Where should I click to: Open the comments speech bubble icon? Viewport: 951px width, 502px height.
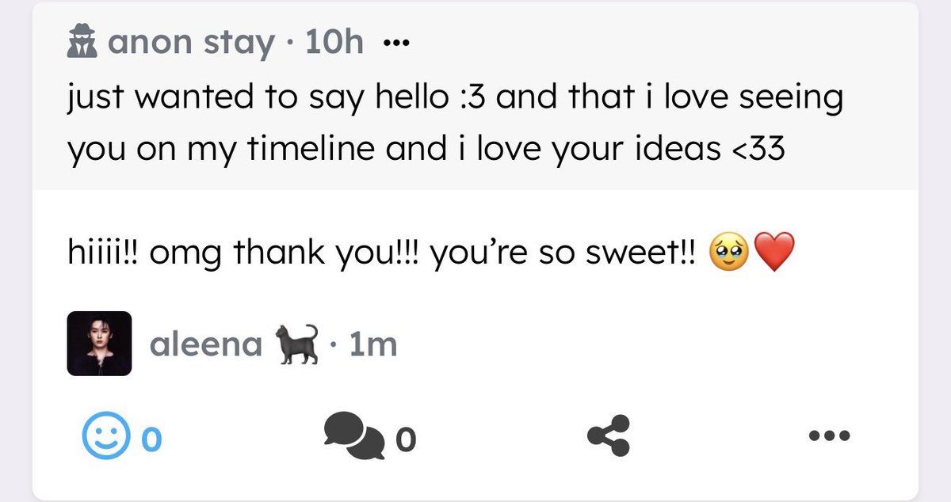pos(356,436)
